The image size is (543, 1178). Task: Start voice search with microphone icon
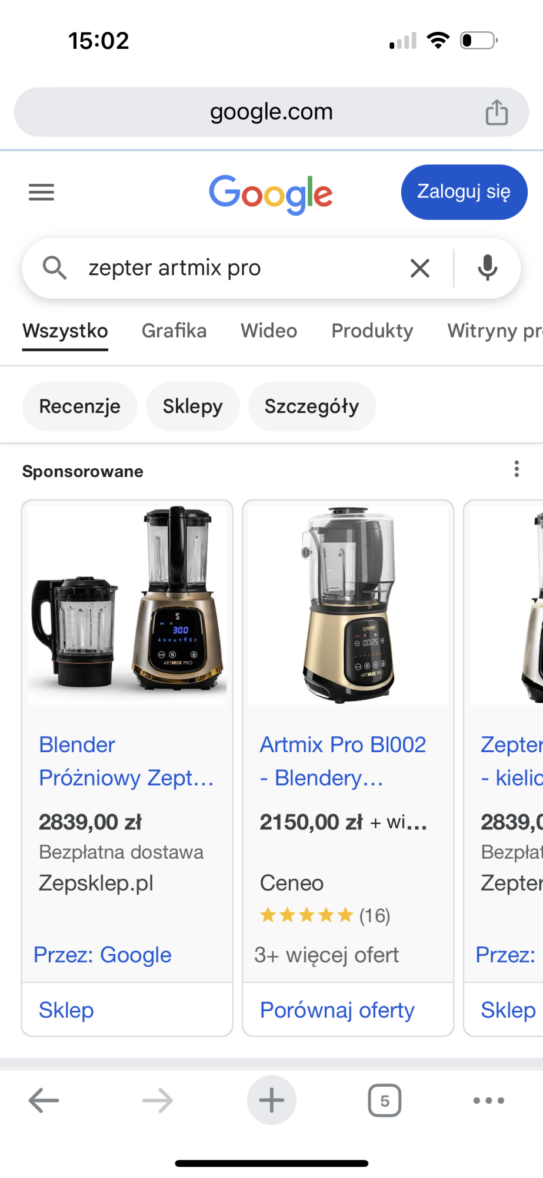(487, 268)
